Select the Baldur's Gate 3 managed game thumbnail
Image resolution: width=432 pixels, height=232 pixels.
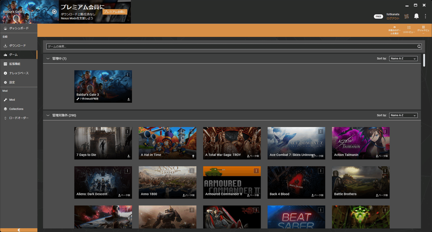tap(103, 86)
